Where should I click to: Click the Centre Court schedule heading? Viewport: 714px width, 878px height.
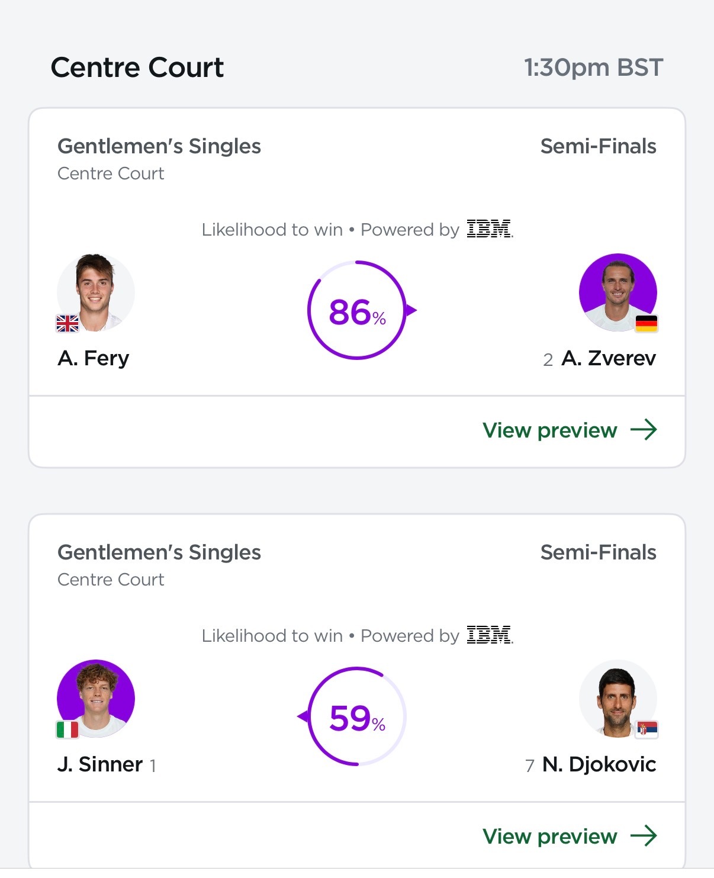click(x=137, y=67)
